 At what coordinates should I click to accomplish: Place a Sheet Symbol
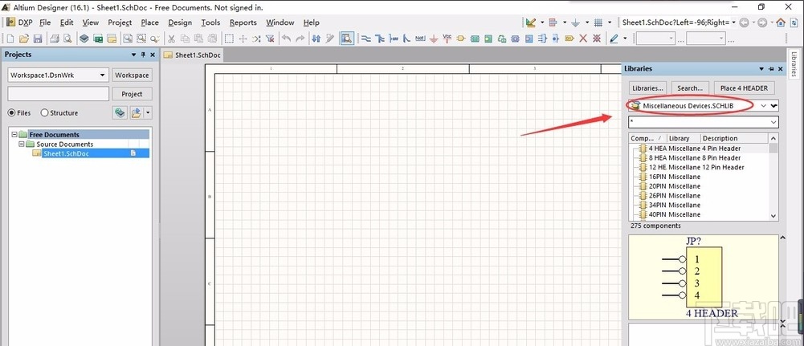coord(475,39)
